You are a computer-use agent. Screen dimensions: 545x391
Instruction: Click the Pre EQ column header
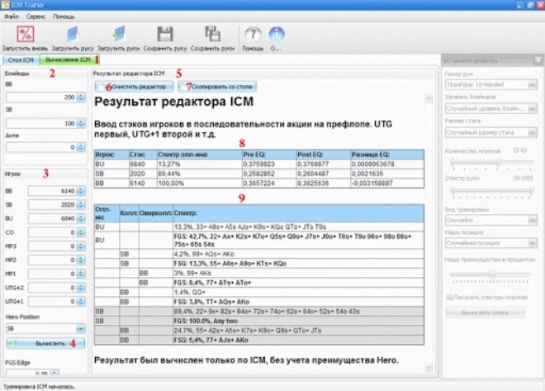click(269, 155)
